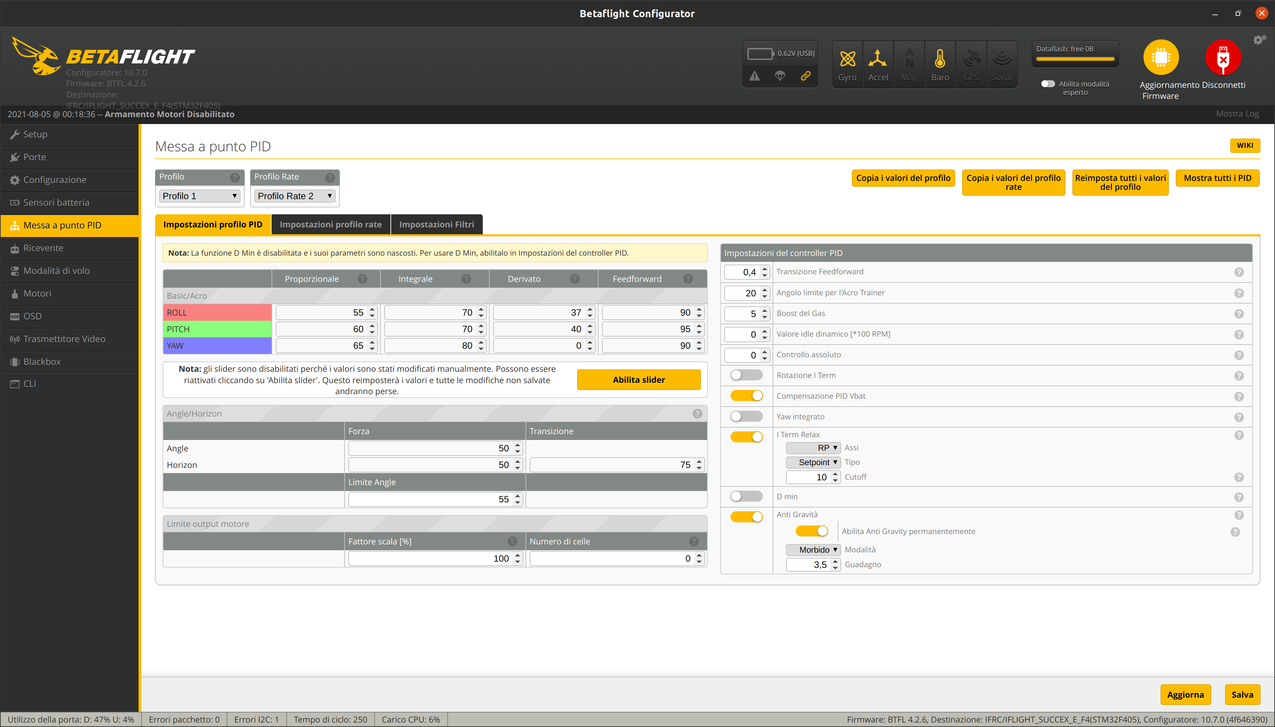Click the Abilita slider button
Screen dimensions: 1275x727
(639, 380)
